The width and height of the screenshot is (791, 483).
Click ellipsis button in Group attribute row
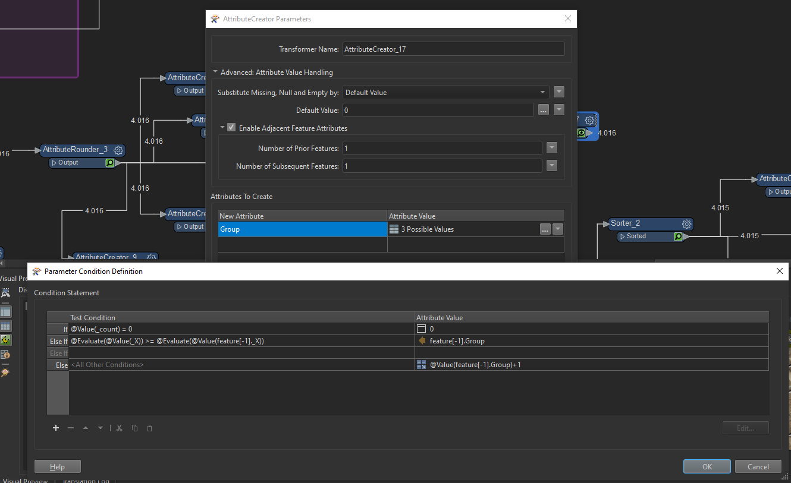545,229
